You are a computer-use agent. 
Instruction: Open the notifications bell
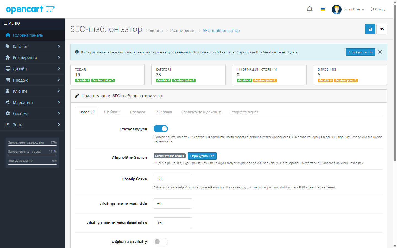tap(310, 9)
